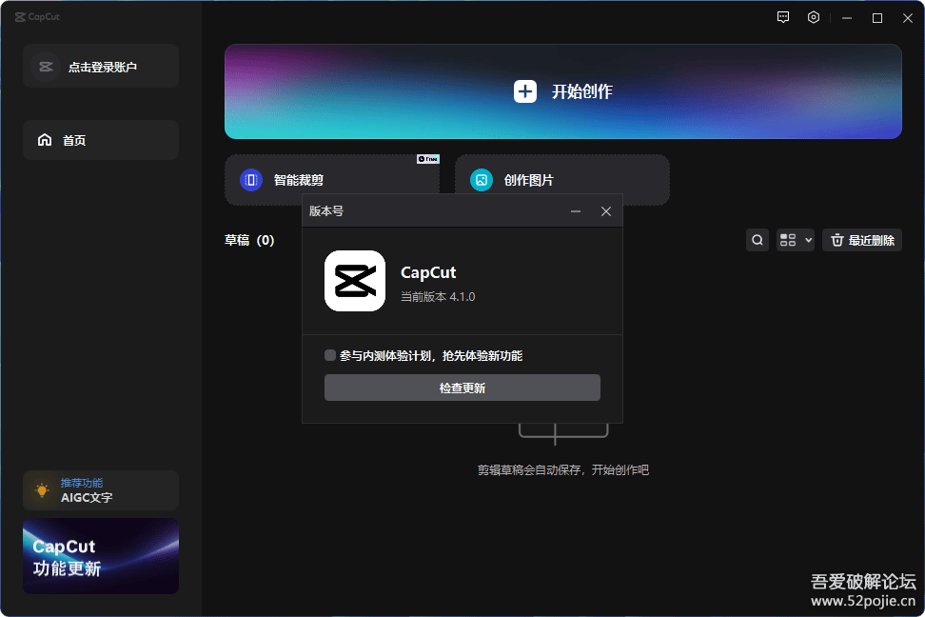Click the account avatar icon in sidebar
Screen dimensions: 925x617
click(x=46, y=67)
